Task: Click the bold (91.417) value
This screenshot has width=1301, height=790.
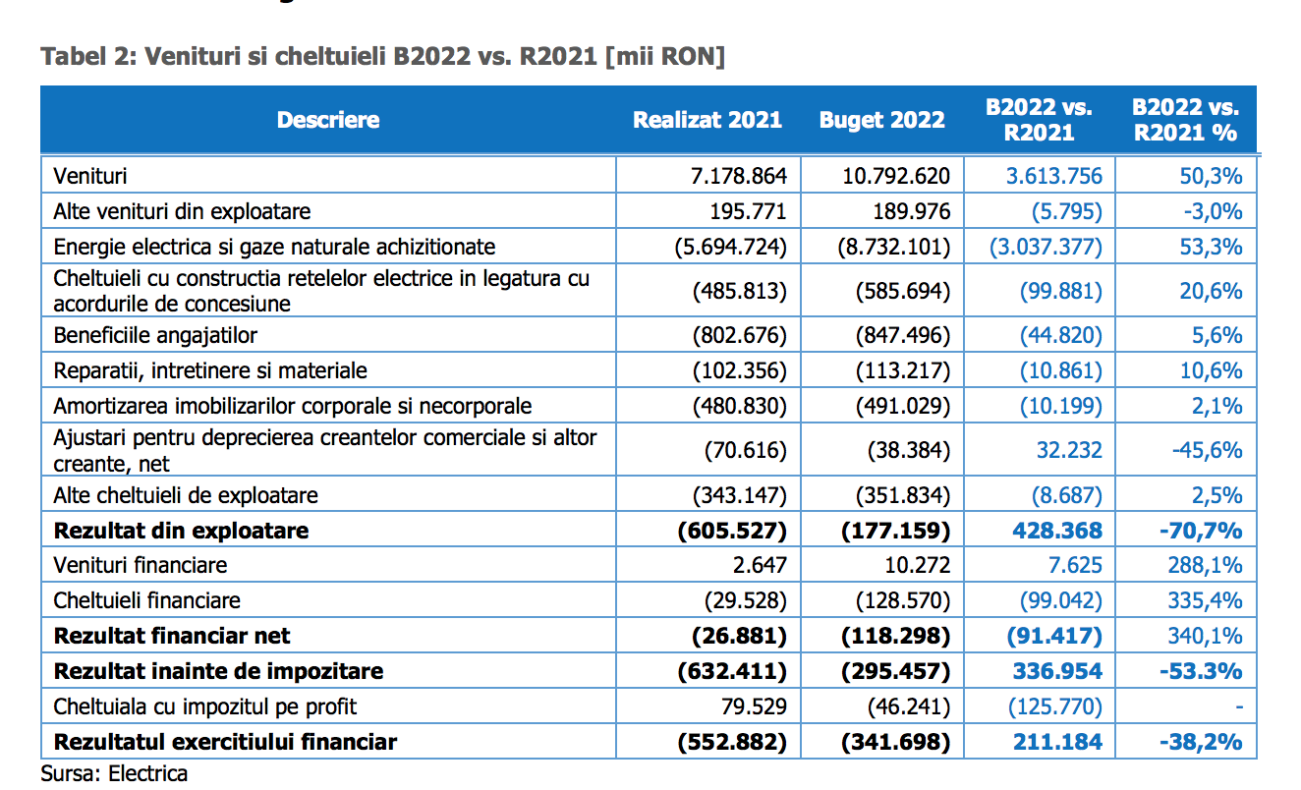Action: click(x=1054, y=636)
